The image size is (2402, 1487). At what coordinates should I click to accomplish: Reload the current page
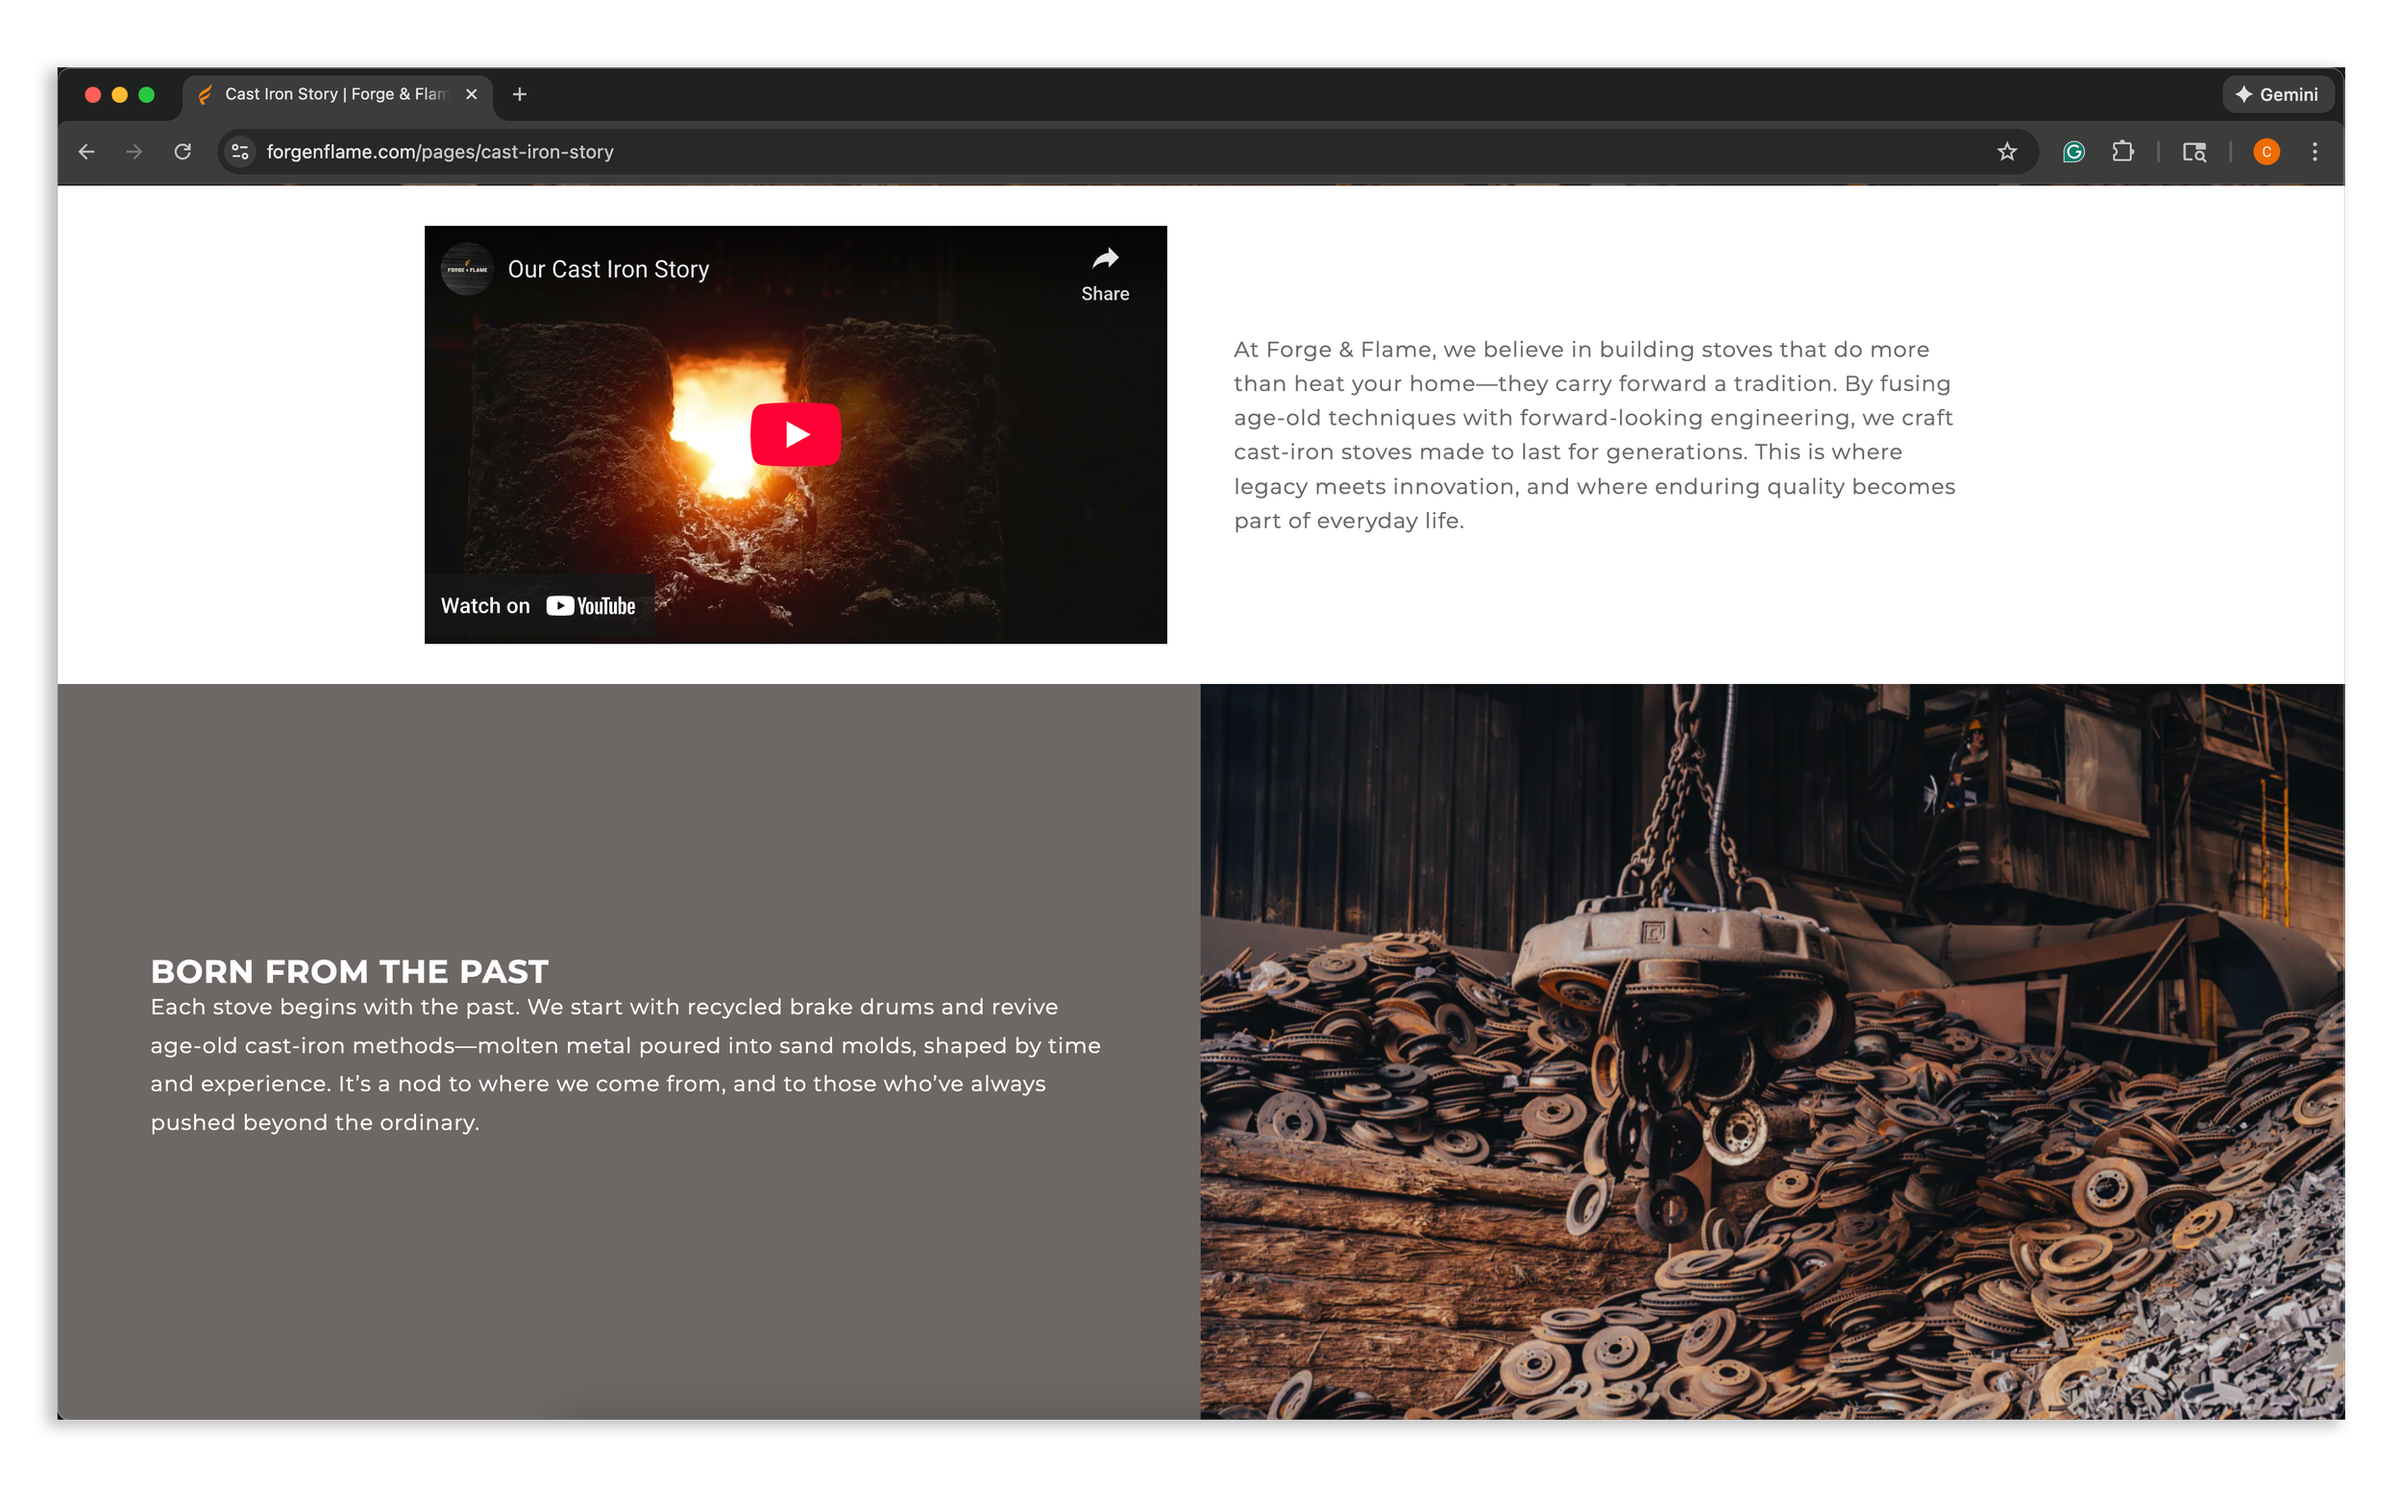pyautogui.click(x=183, y=152)
